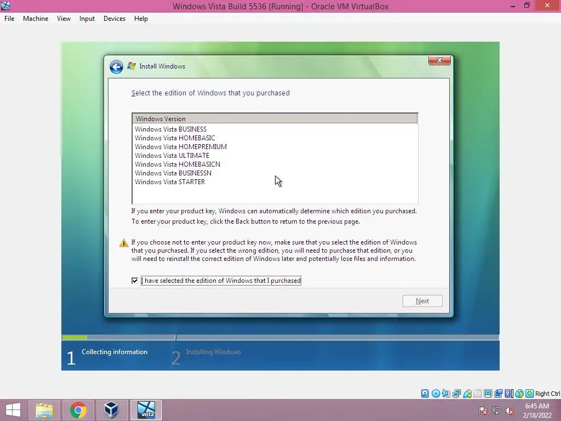Uncheck 'I have selected the edition' checkbox
Viewport: 561px width, 421px height.
point(135,281)
